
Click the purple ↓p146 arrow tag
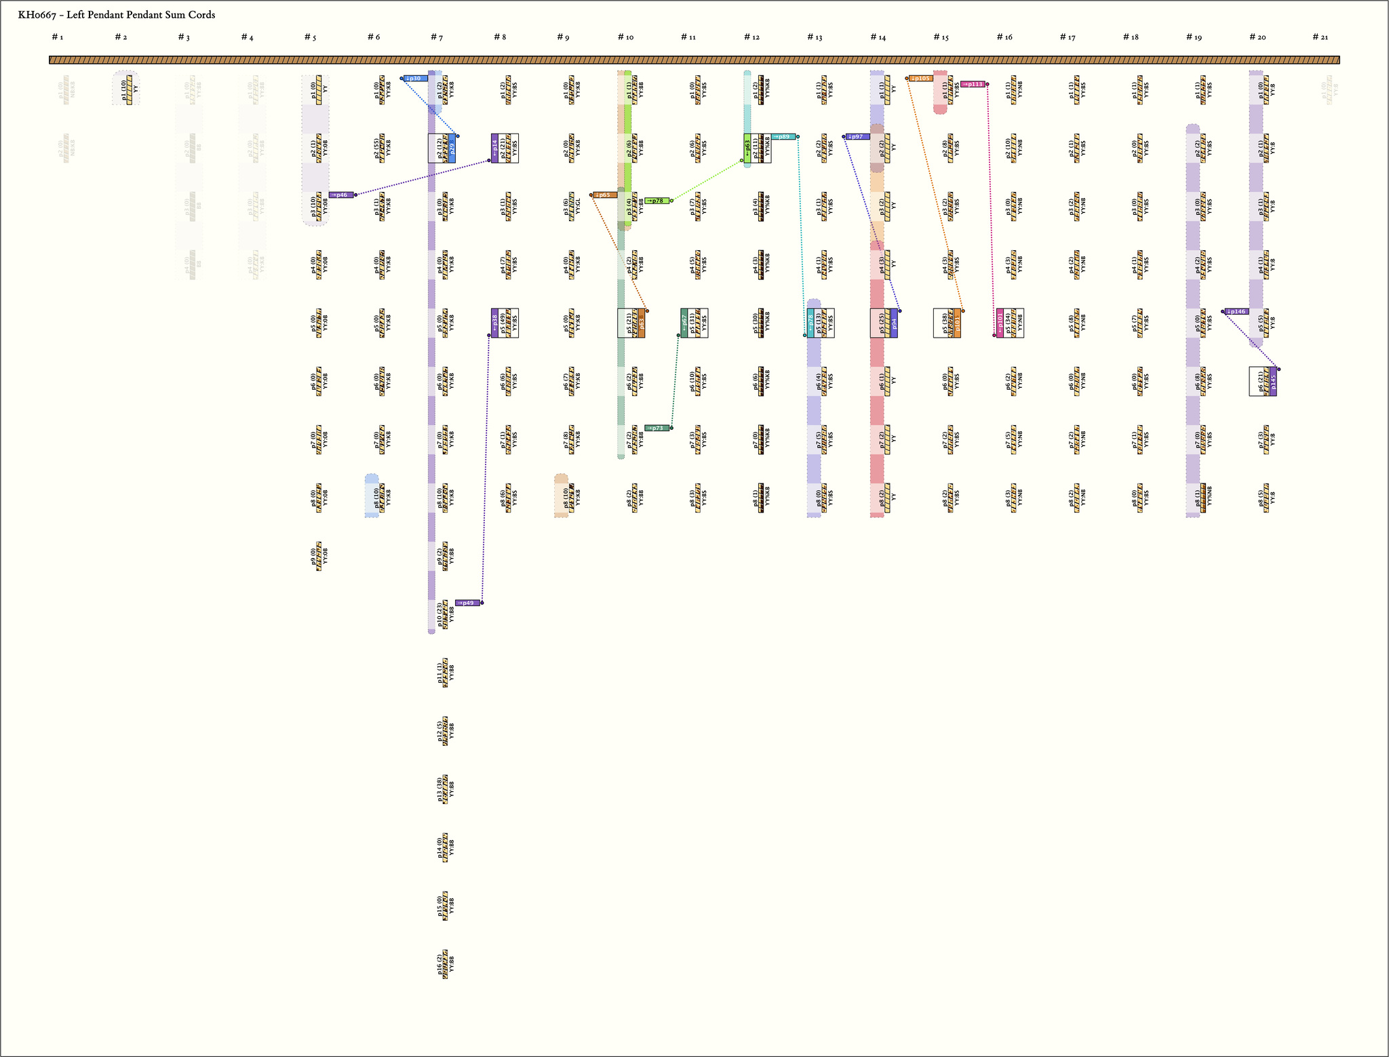pyautogui.click(x=1237, y=312)
